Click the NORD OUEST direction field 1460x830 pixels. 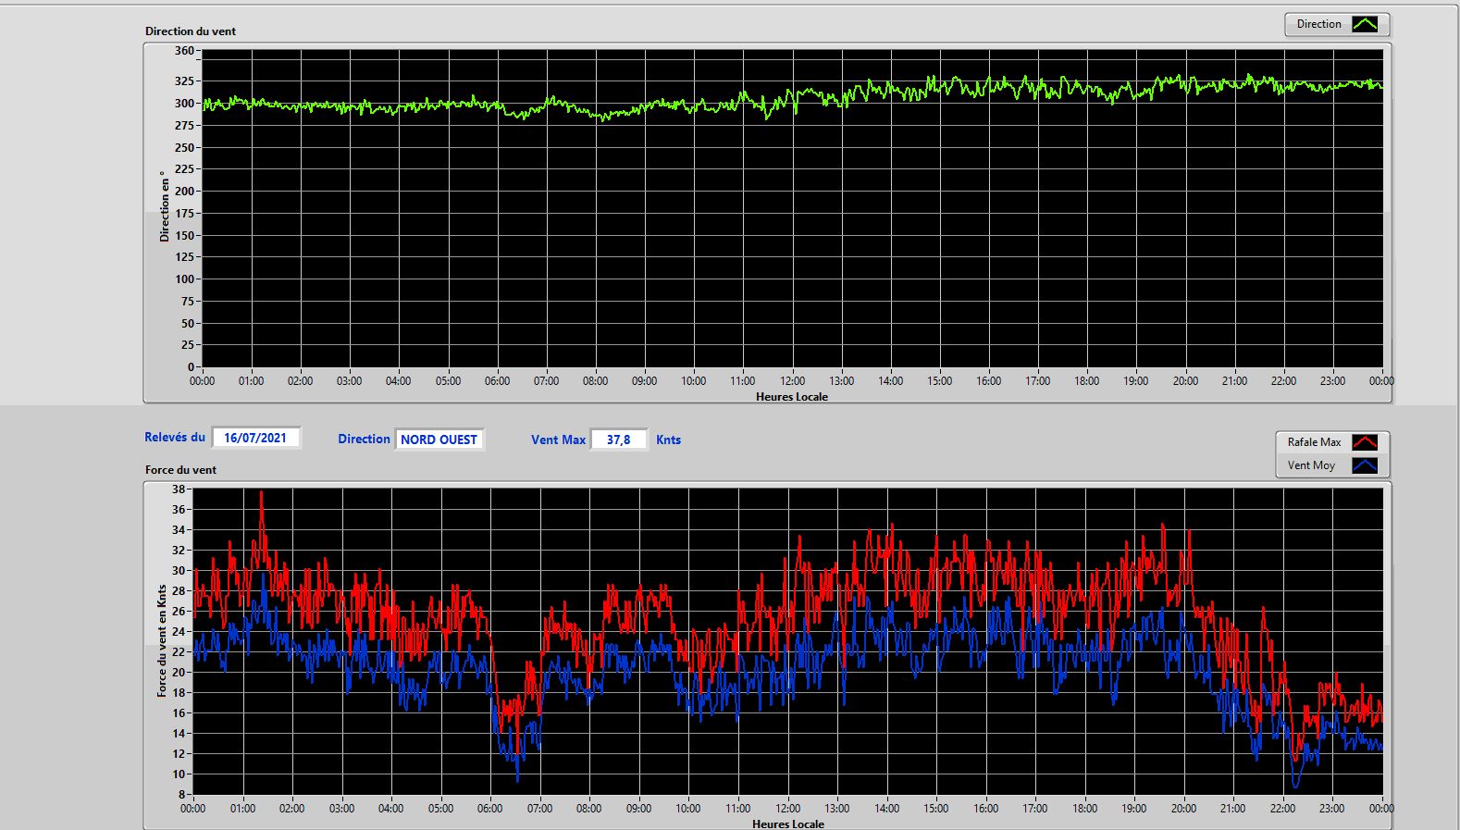(x=439, y=440)
